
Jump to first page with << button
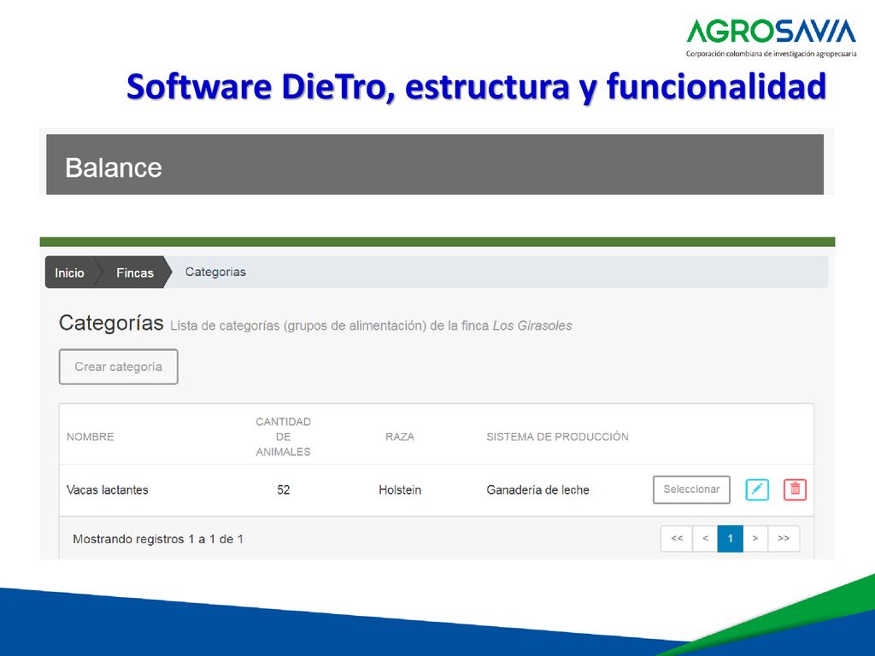pyautogui.click(x=677, y=538)
